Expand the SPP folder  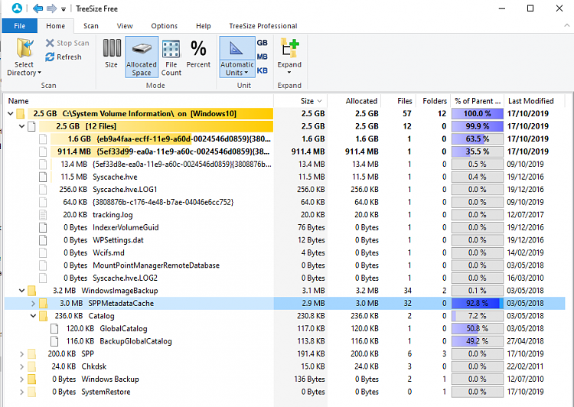click(x=21, y=354)
